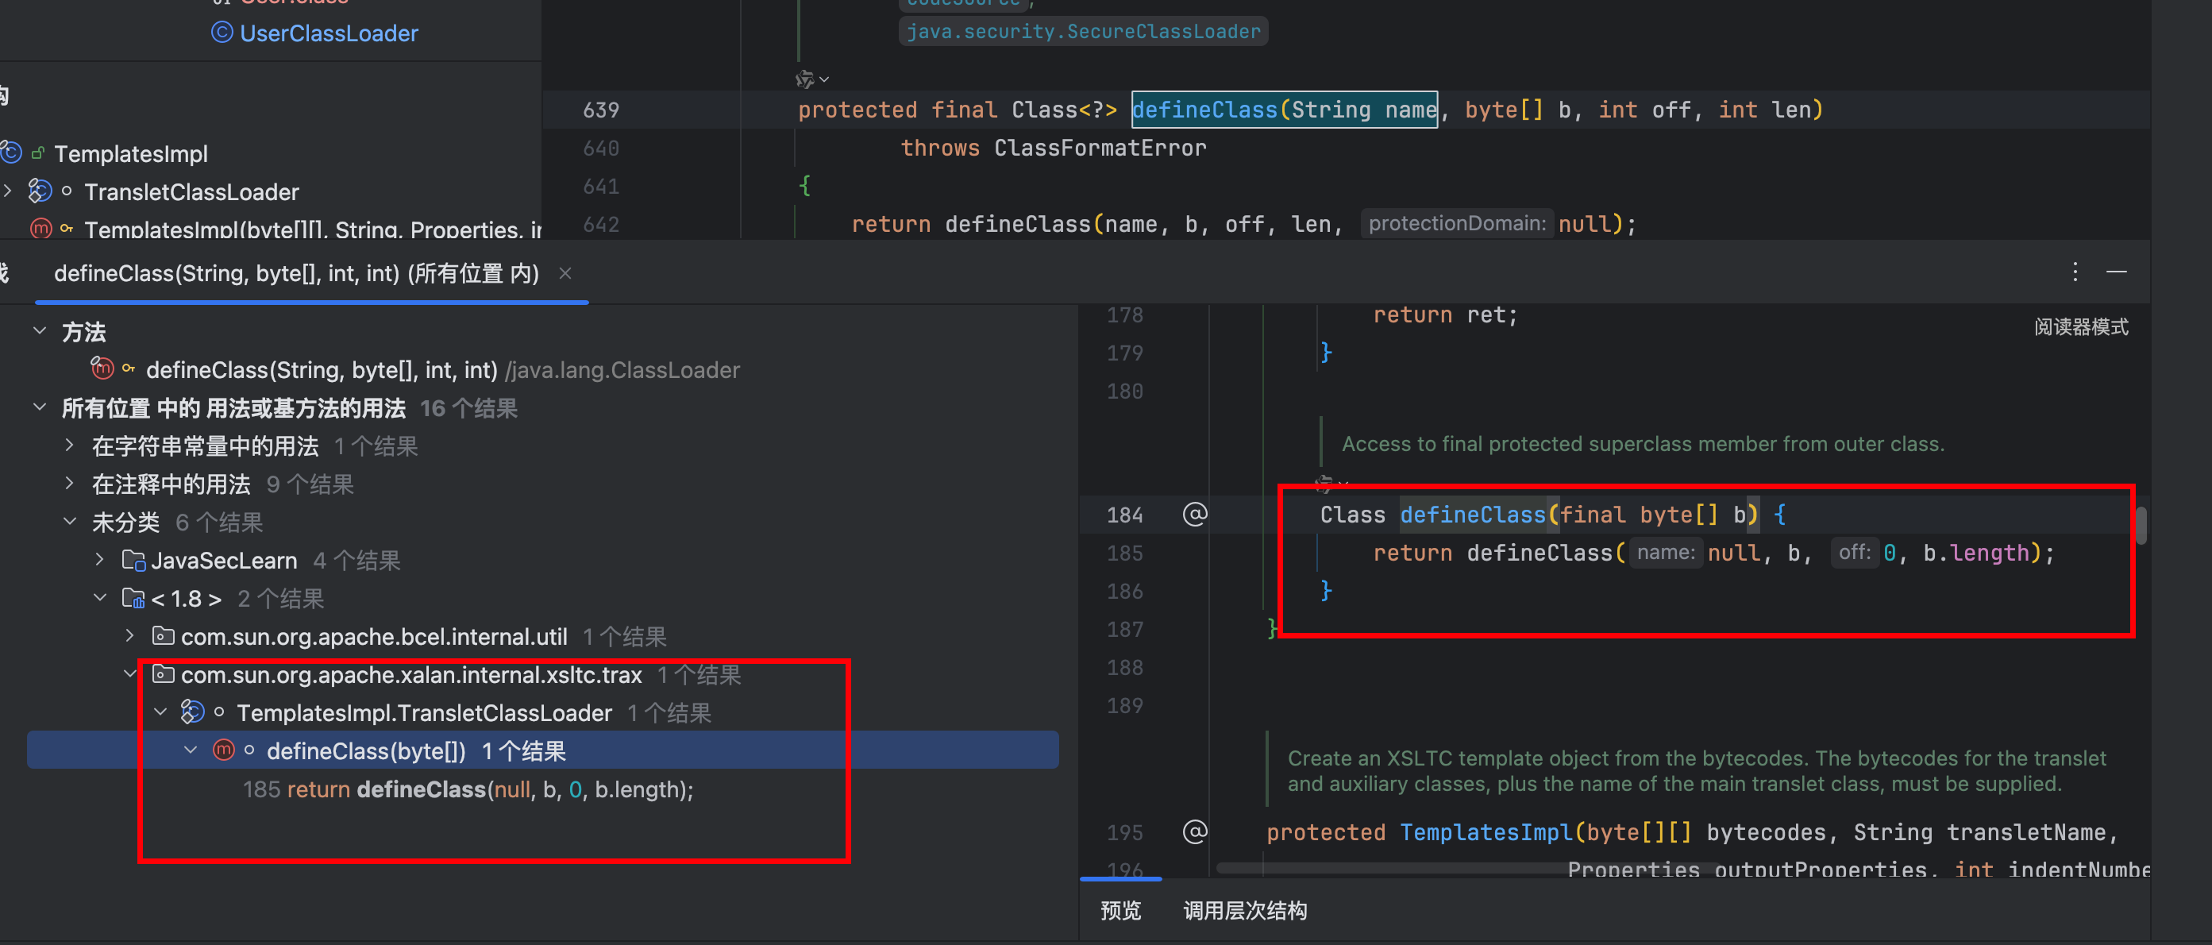Click the minimize panel dash icon

(x=2117, y=272)
